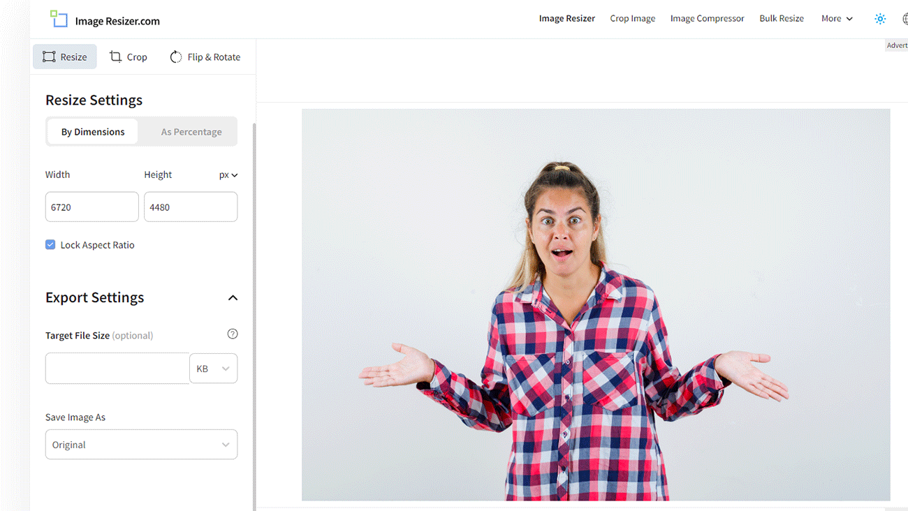Click the Image Resizer.com site name

click(x=117, y=21)
